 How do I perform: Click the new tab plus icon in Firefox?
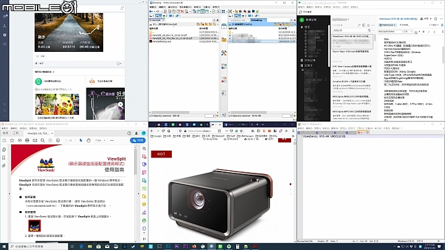coord(257,125)
